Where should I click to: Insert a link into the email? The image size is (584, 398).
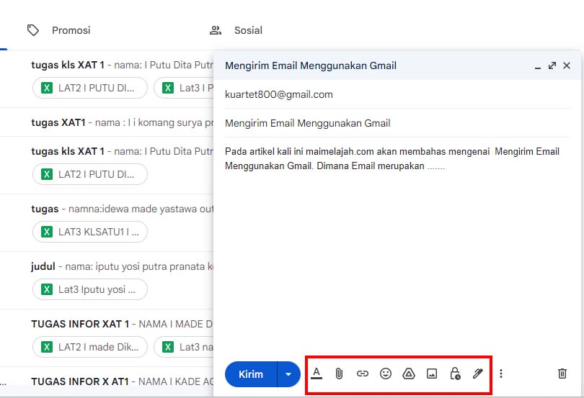[363, 374]
